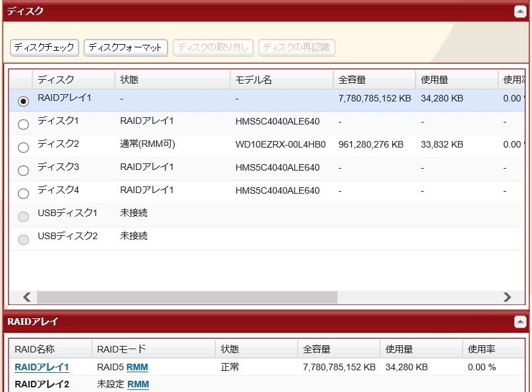Click the ディスクフォーマット button

coord(125,47)
